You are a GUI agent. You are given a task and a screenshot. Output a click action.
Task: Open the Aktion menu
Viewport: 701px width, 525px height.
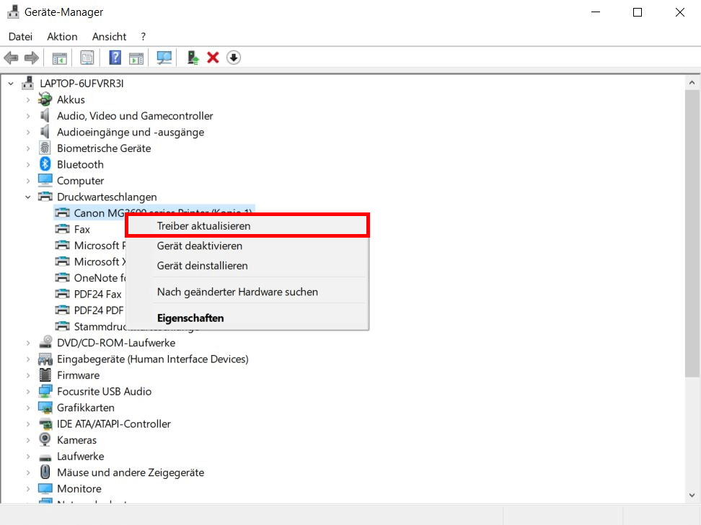point(62,37)
